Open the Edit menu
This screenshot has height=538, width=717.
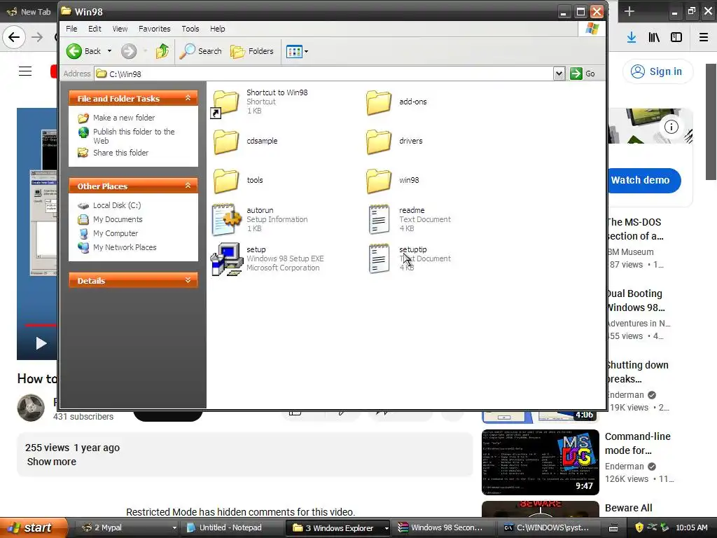click(95, 29)
